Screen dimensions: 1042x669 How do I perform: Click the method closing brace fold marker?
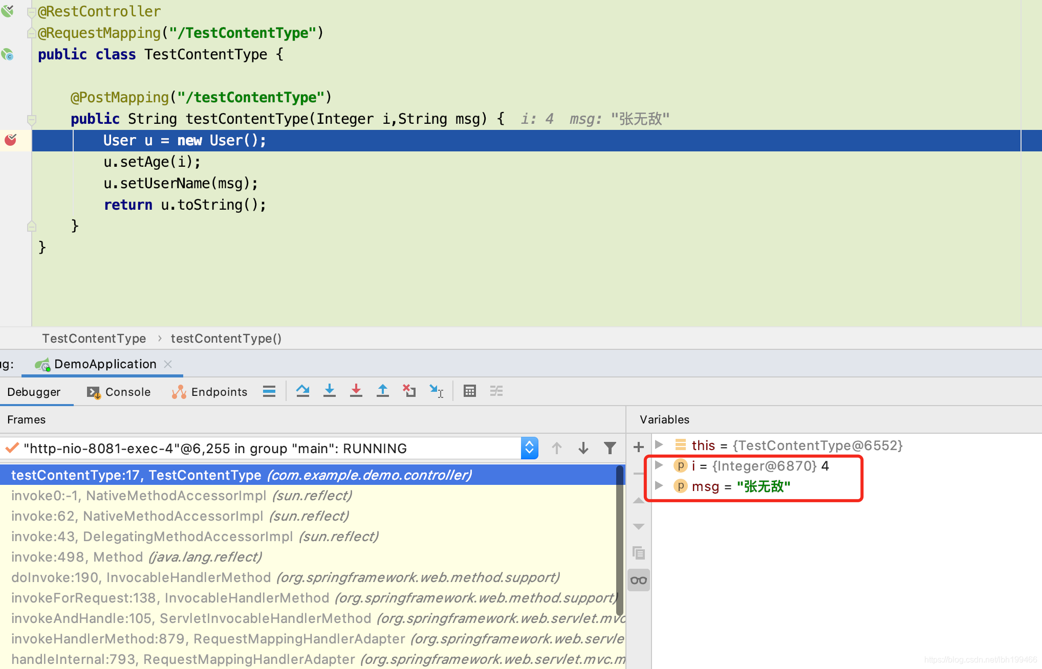click(x=32, y=226)
